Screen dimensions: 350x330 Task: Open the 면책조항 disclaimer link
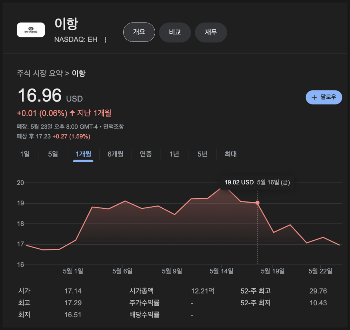click(x=113, y=127)
